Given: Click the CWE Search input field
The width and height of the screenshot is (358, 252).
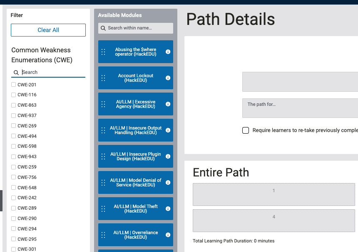Looking at the screenshot, I should pyautogui.click(x=48, y=72).
